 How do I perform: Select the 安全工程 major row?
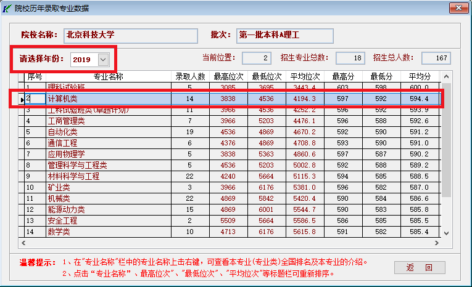(x=230, y=221)
